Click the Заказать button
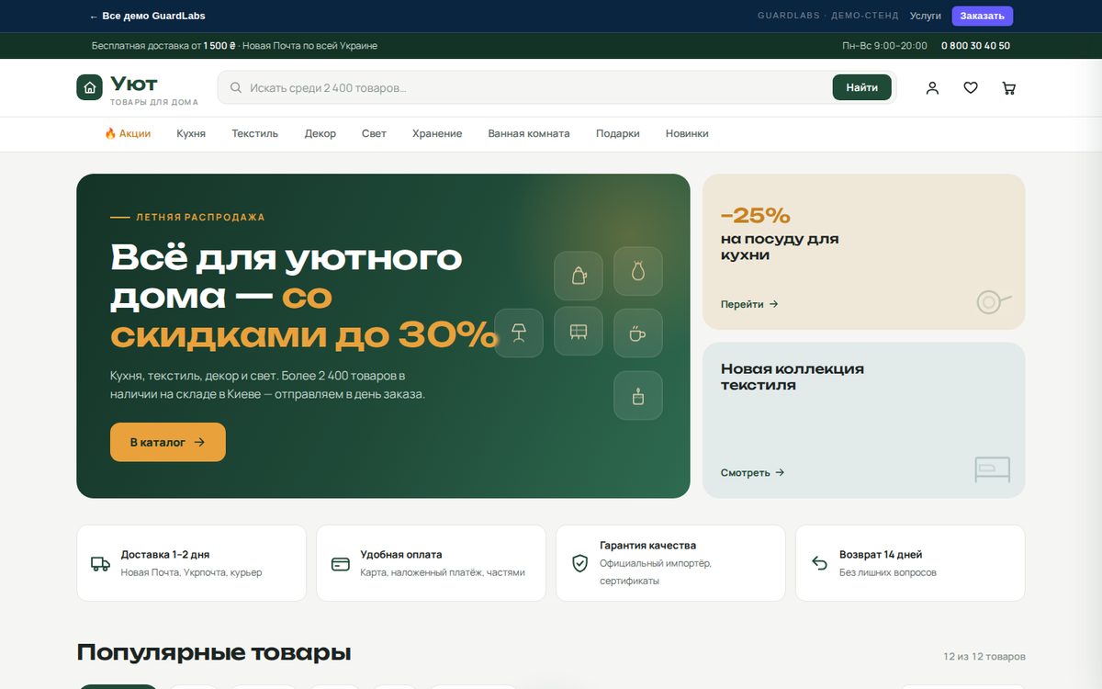Viewport: 1102px width, 689px height. click(x=983, y=16)
